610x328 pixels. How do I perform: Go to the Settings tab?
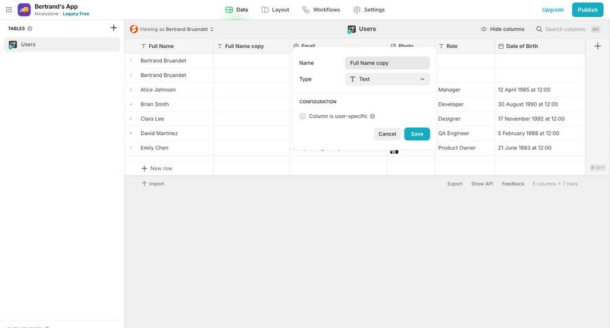click(x=369, y=9)
